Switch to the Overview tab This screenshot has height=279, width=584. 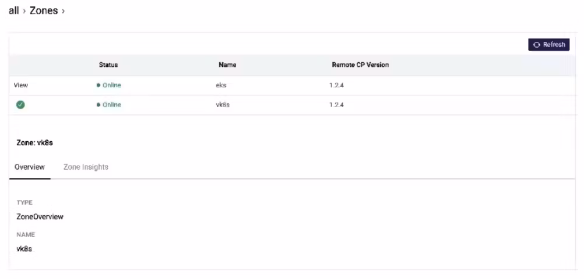[x=30, y=167]
